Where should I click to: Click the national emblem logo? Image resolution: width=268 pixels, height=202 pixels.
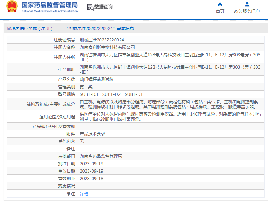[x=12, y=7]
